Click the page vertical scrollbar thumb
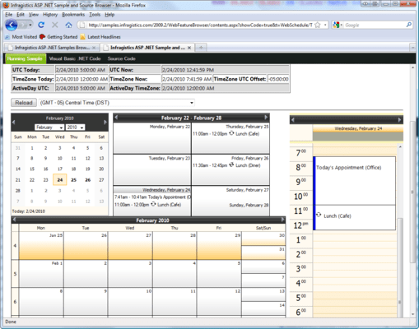Image resolution: width=419 pixels, height=329 pixels. 412,192
